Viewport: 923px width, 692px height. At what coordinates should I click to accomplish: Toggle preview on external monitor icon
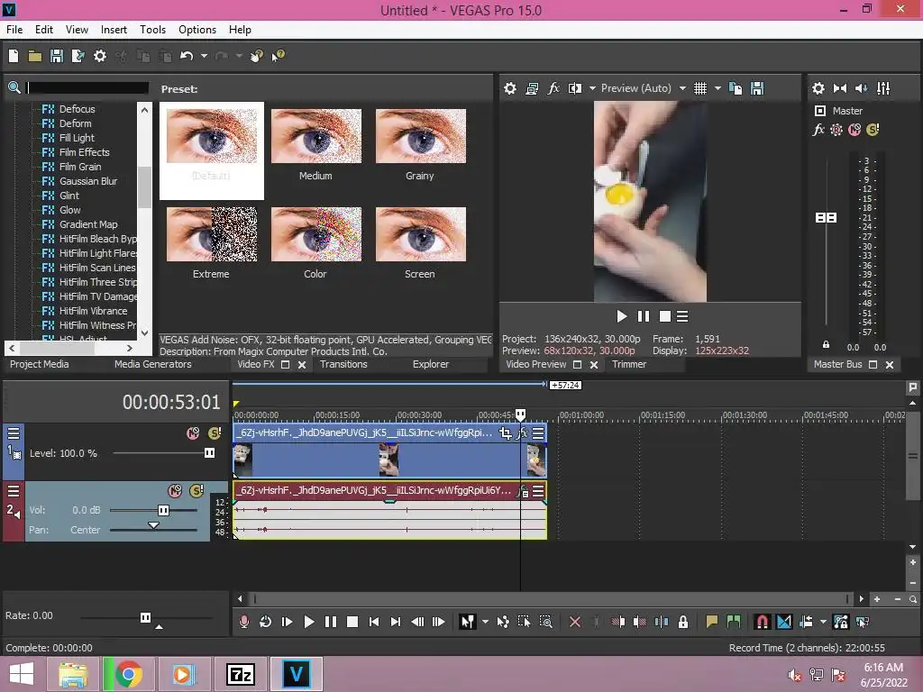coord(532,88)
